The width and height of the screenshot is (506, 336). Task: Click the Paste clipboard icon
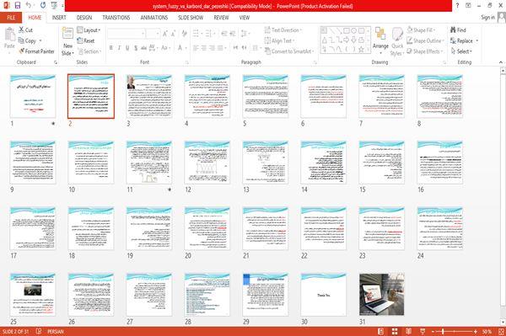(9, 35)
